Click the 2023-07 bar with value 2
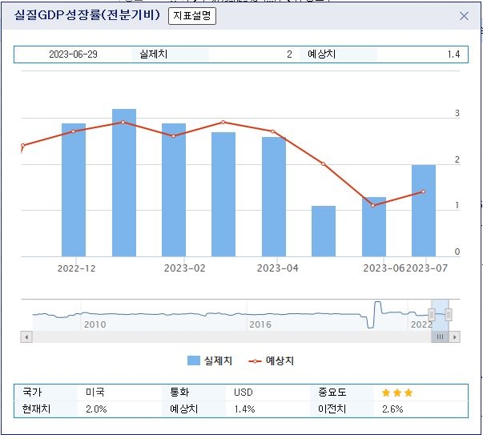Viewport: 483px width, 435px height. tap(424, 211)
